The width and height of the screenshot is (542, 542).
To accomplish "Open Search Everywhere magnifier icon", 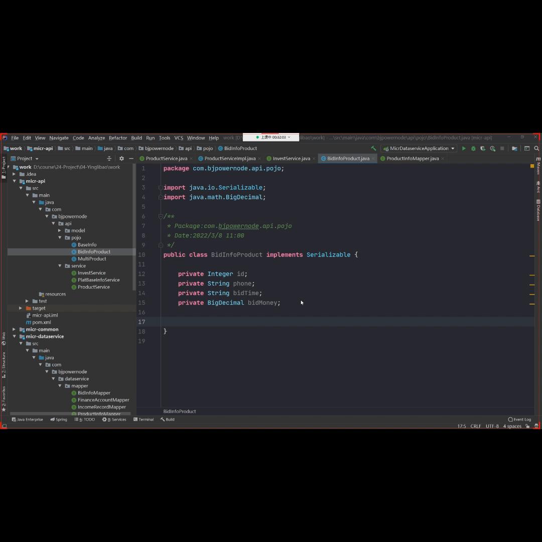I will pyautogui.click(x=536, y=149).
